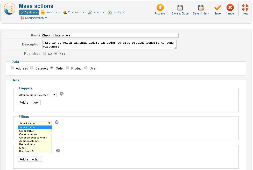Focus the Description text area

tap(109, 44)
